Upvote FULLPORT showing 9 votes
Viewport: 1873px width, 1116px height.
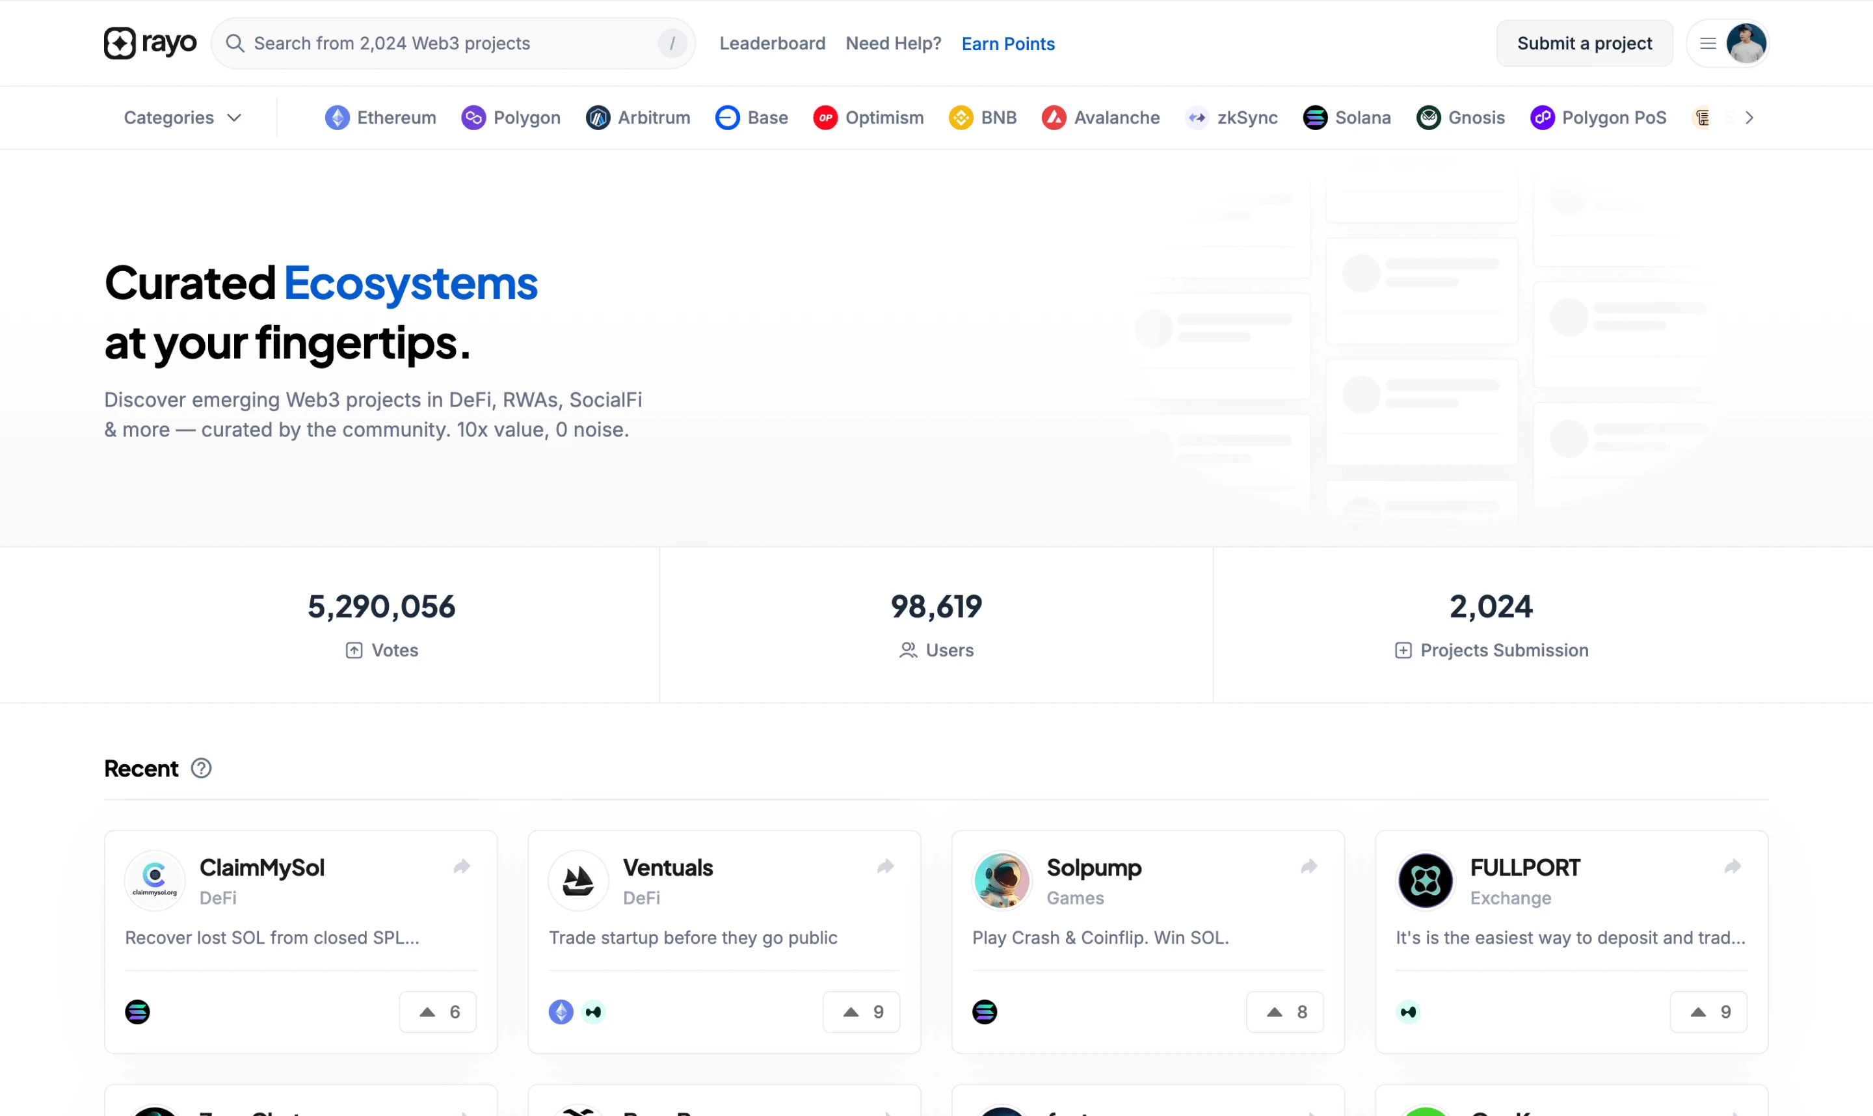1708,1012
